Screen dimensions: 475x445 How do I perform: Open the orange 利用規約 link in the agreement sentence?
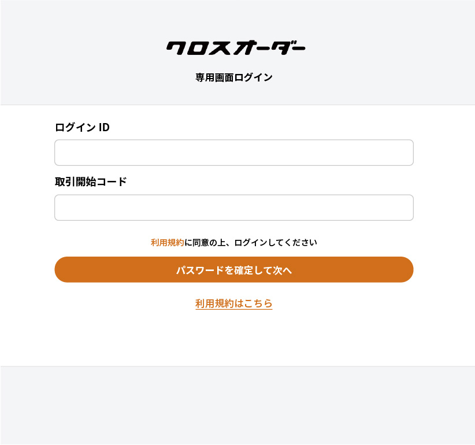(x=167, y=243)
